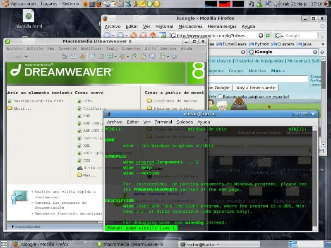Go back in the Firefox toolbar
The height and width of the screenshot is (248, 331).
107,35
